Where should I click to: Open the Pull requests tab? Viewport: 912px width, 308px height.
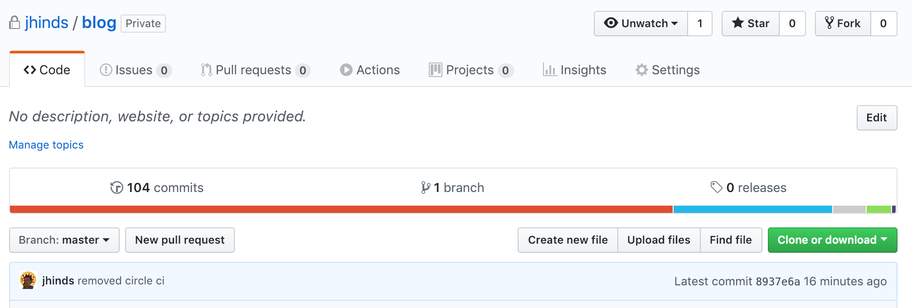point(254,70)
